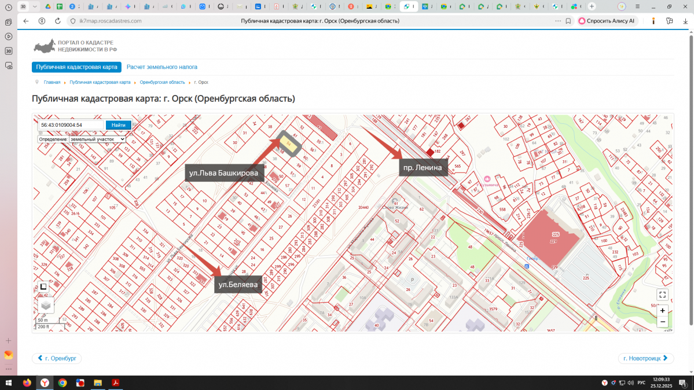Switch to Расчет земельного налога tab

tap(162, 67)
